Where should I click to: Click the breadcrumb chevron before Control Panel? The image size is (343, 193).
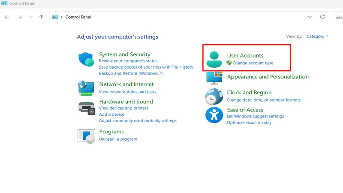(62, 17)
